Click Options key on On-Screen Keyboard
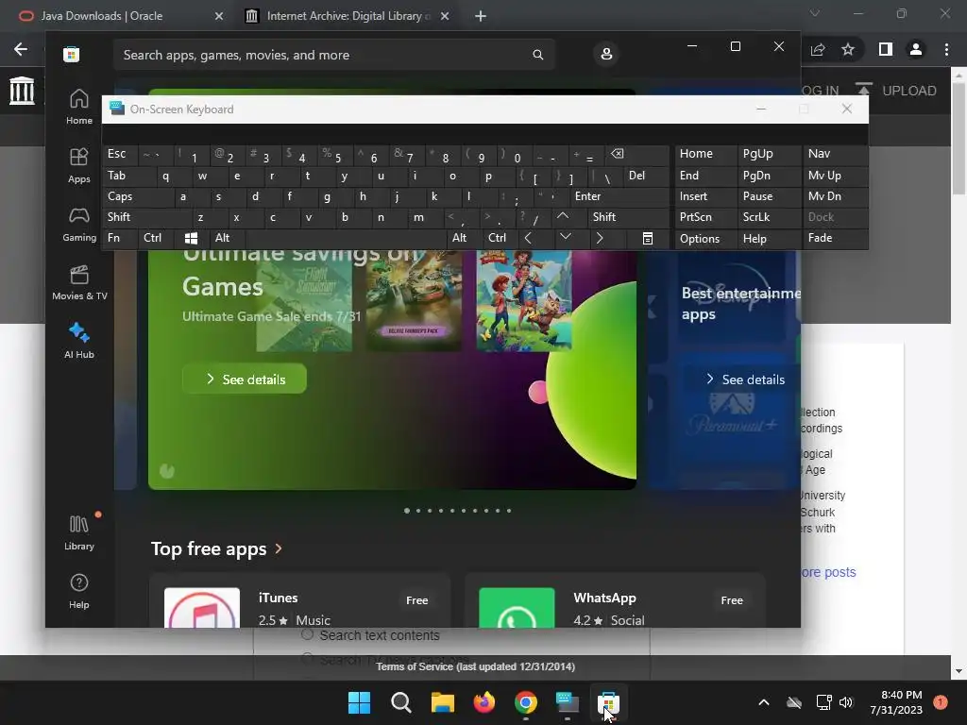Image resolution: width=967 pixels, height=725 pixels. [704, 239]
